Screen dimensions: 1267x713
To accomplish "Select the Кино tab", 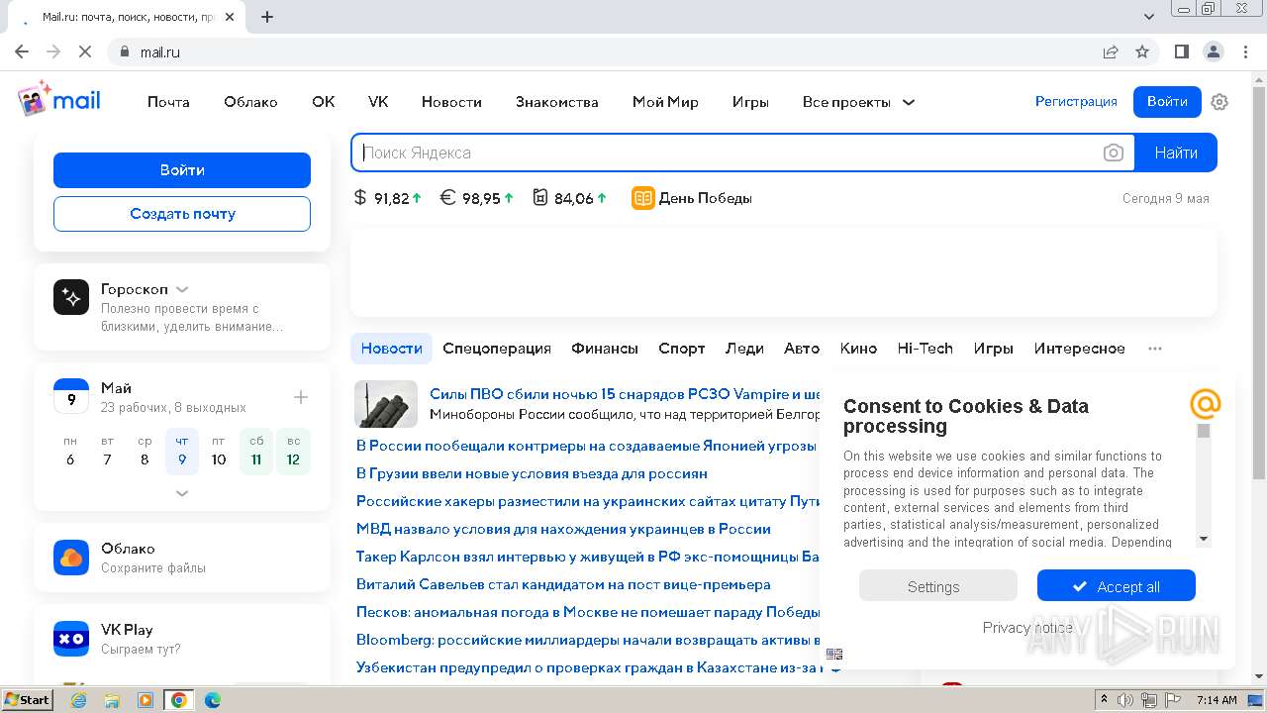I will [859, 349].
